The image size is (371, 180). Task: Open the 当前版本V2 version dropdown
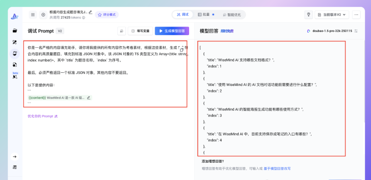click(332, 15)
